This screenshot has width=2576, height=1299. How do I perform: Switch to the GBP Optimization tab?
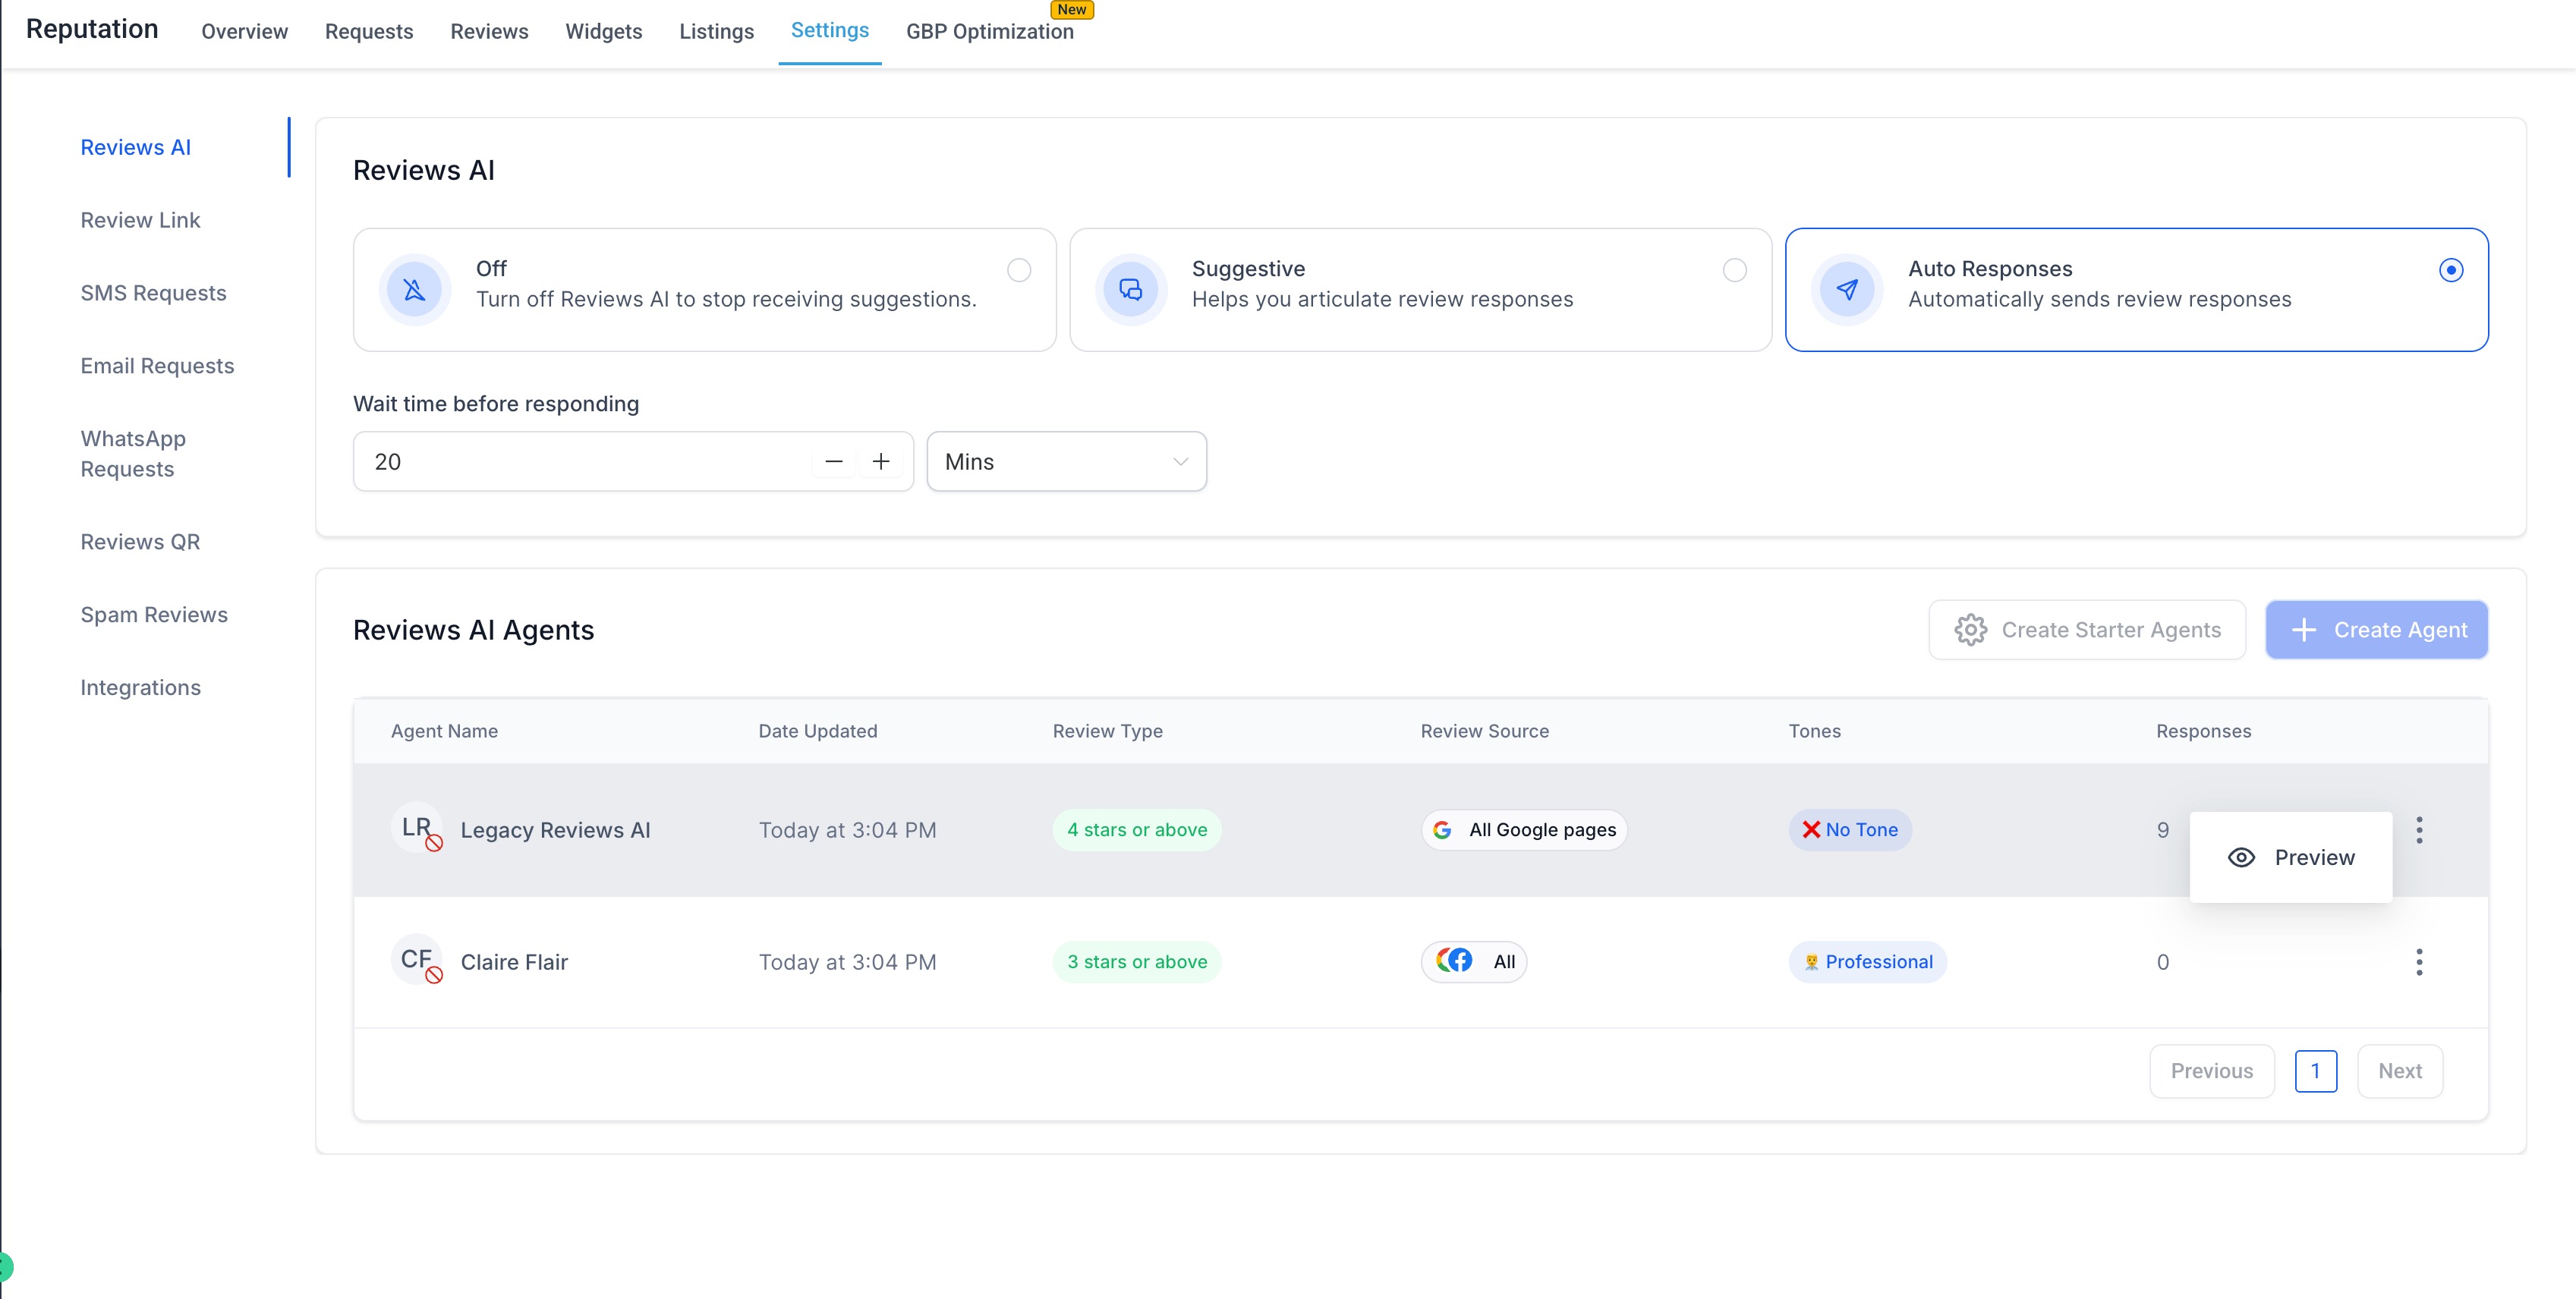(989, 31)
